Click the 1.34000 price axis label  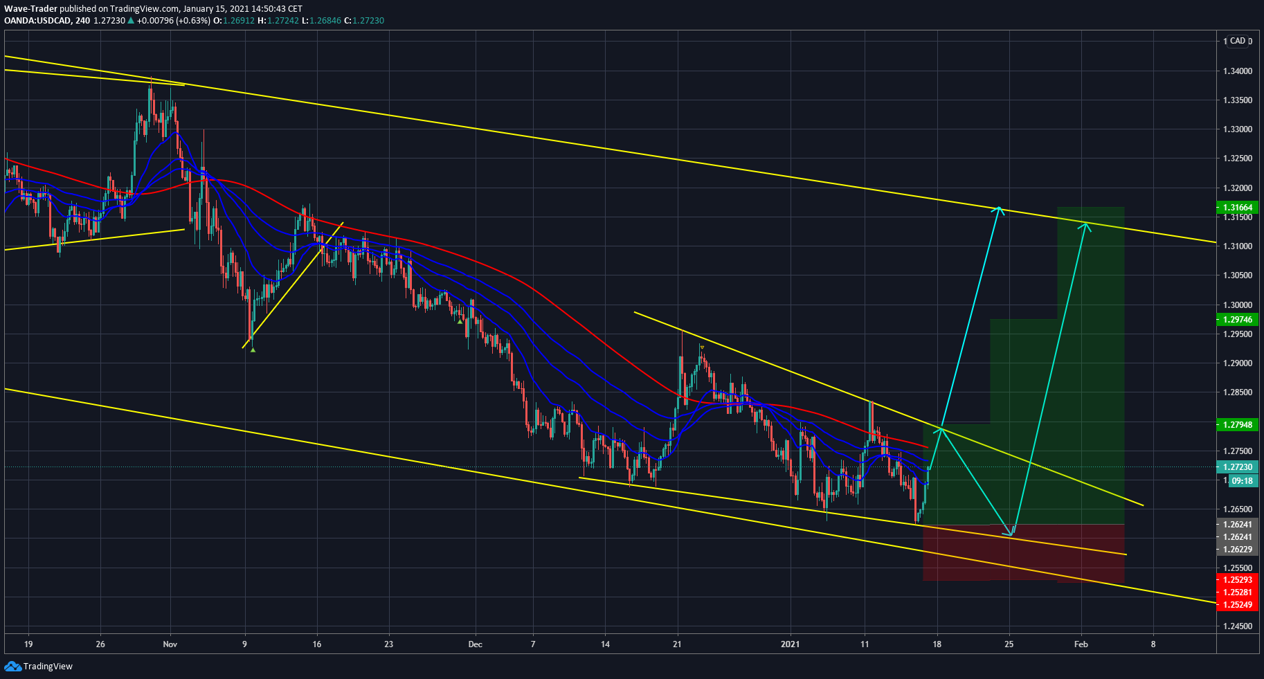(1237, 71)
